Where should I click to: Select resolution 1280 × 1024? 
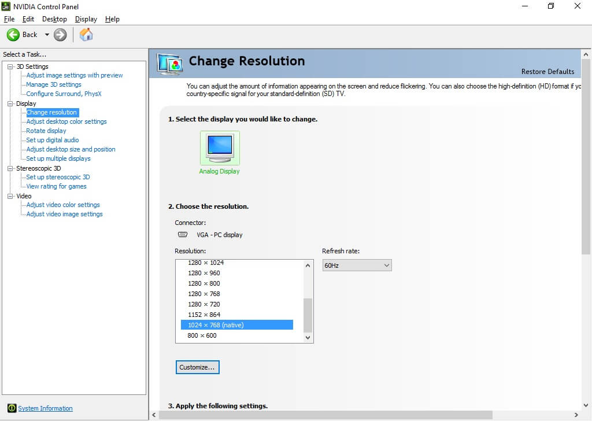(x=206, y=263)
